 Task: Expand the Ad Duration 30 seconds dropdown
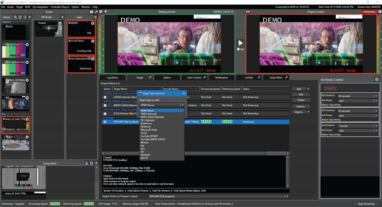376,96
